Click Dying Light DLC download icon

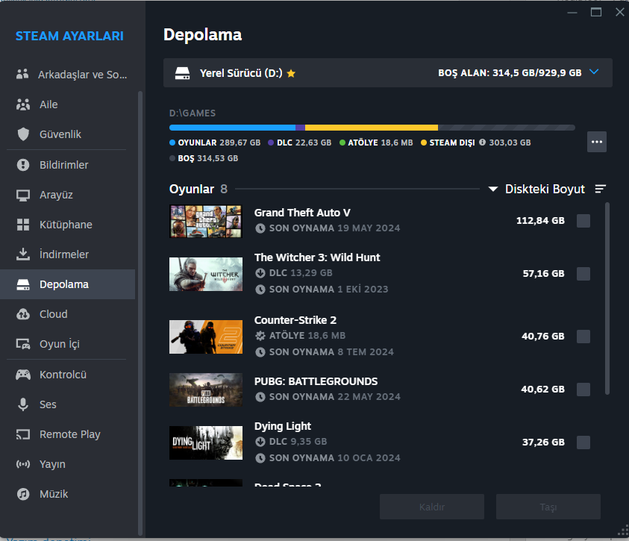point(260,442)
